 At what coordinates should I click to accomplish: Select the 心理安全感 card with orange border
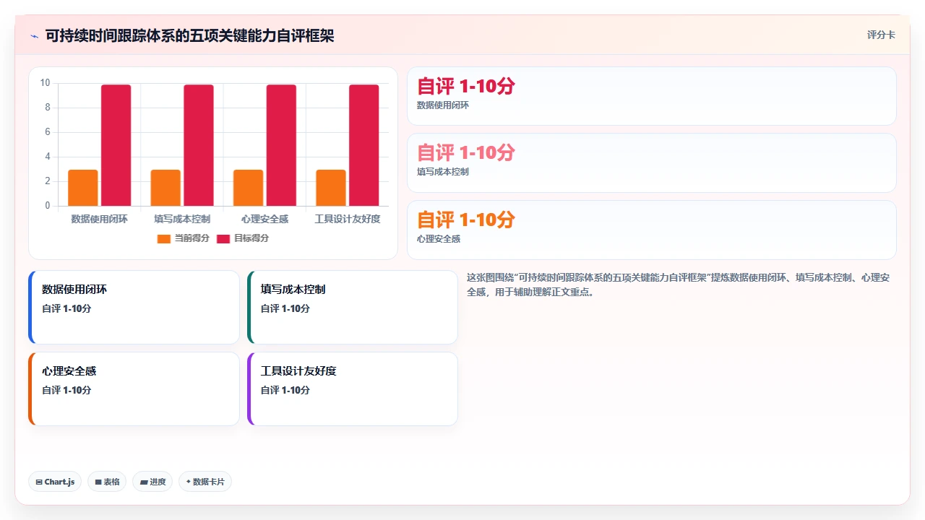pyautogui.click(x=134, y=389)
